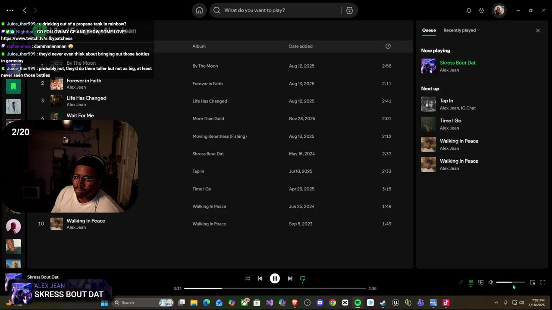Pause the current song
This screenshot has height=310, width=552.
click(275, 279)
